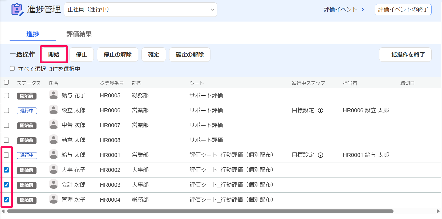Check the box for 申告 次郎 HR0007

pos(6,125)
